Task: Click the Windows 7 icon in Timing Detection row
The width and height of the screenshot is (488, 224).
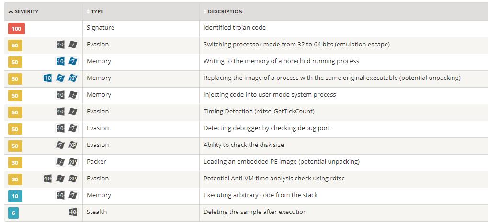Action: click(73, 112)
